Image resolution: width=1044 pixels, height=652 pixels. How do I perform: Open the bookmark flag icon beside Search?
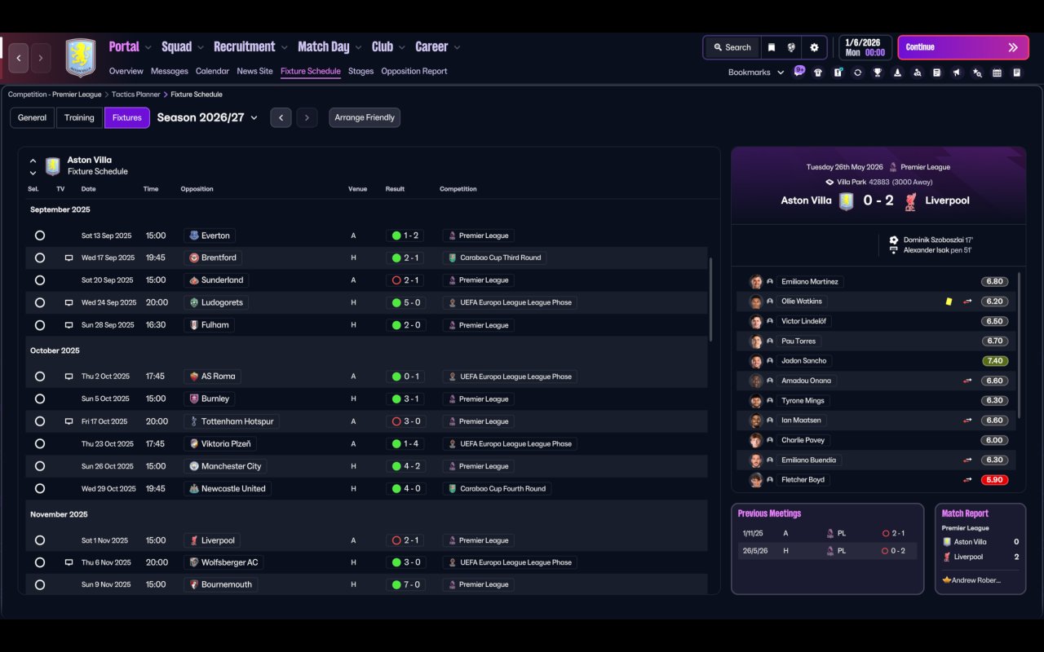(771, 47)
